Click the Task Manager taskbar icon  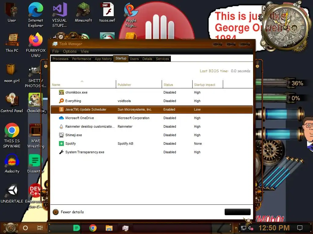click(x=125, y=228)
